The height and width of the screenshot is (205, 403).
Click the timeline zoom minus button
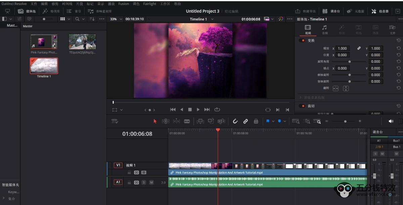coord(326,121)
